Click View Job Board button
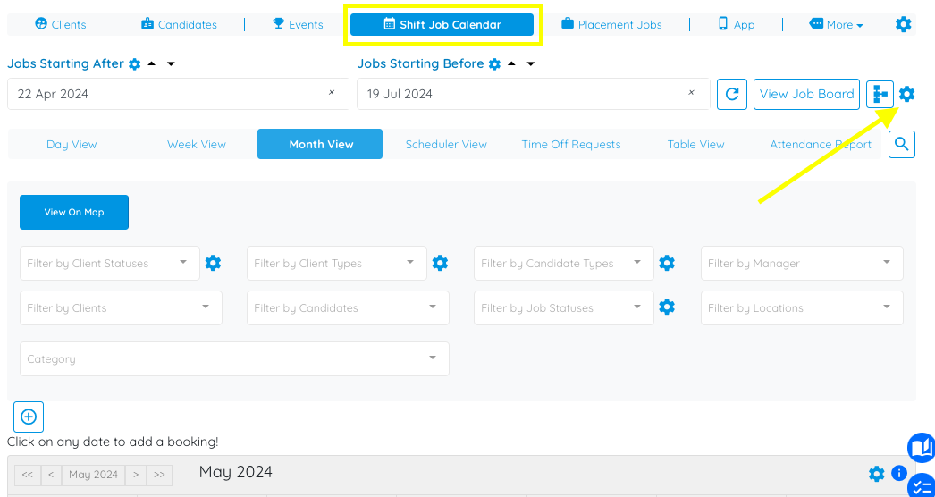 [x=807, y=94]
